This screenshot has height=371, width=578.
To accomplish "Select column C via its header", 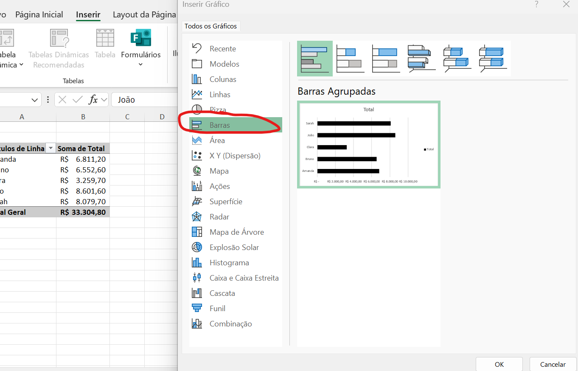I will pos(127,117).
